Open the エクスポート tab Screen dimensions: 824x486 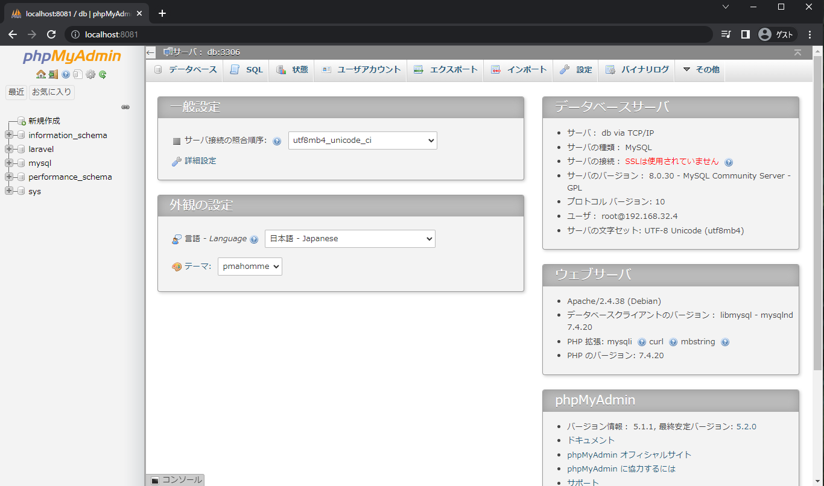coord(446,70)
